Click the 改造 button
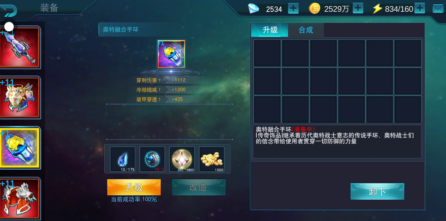This screenshot has width=446, height=221. (x=199, y=187)
